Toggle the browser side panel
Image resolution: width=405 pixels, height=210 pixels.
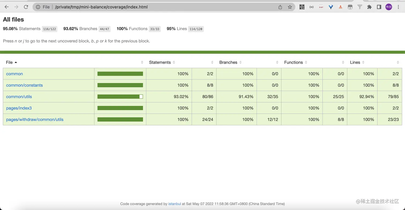coord(379,7)
